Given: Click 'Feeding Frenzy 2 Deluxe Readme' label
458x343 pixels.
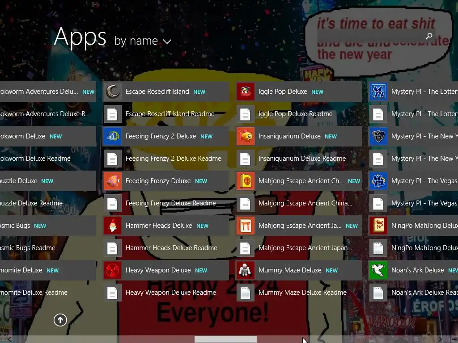Looking at the screenshot, I should [x=174, y=159].
